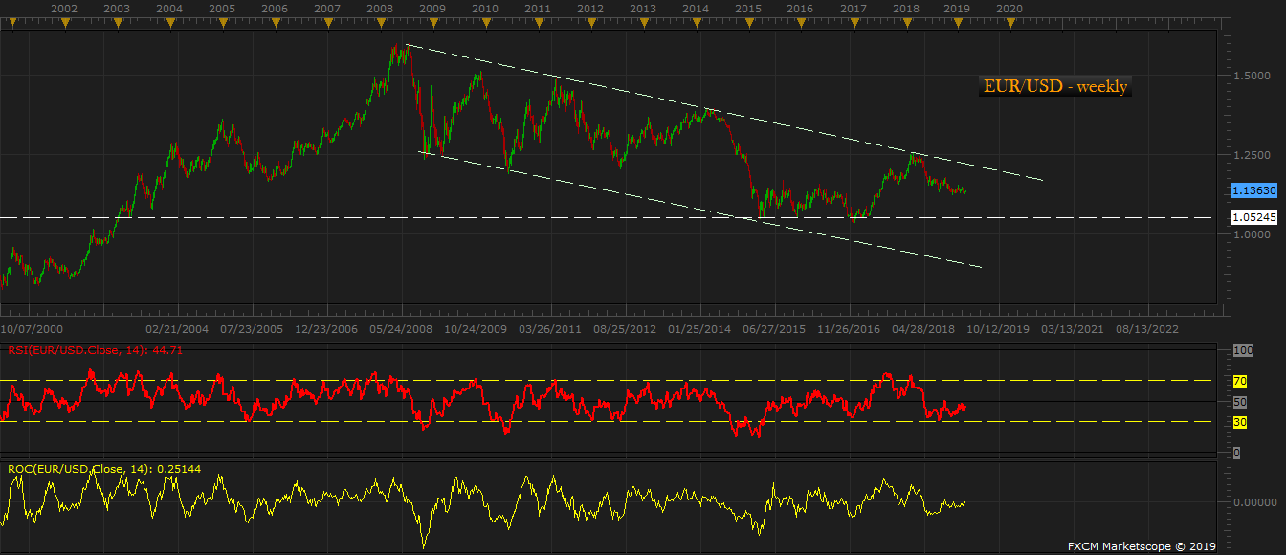Viewport: 1286px width, 555px height.
Task: Click the orange marker under year 2017
Action: pos(853,22)
